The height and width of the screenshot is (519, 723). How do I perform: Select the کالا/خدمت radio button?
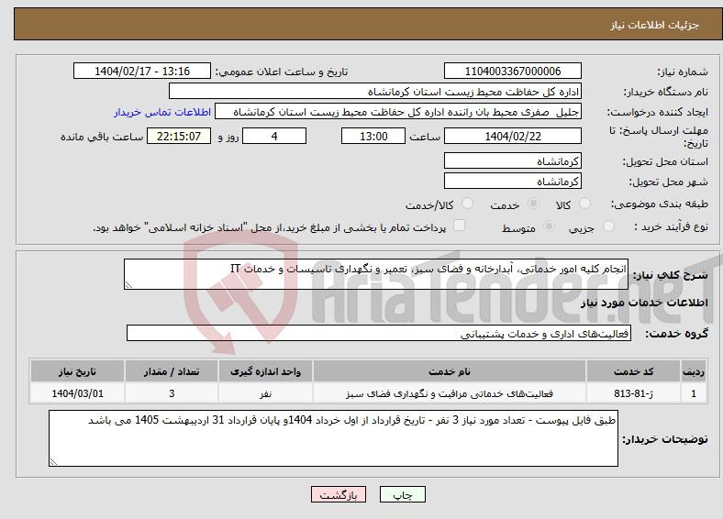point(468,204)
